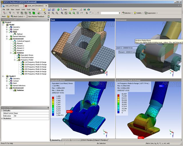Click the Open folder toolbar icon
Viewport: 183px width, 146px height.
tap(44, 9)
